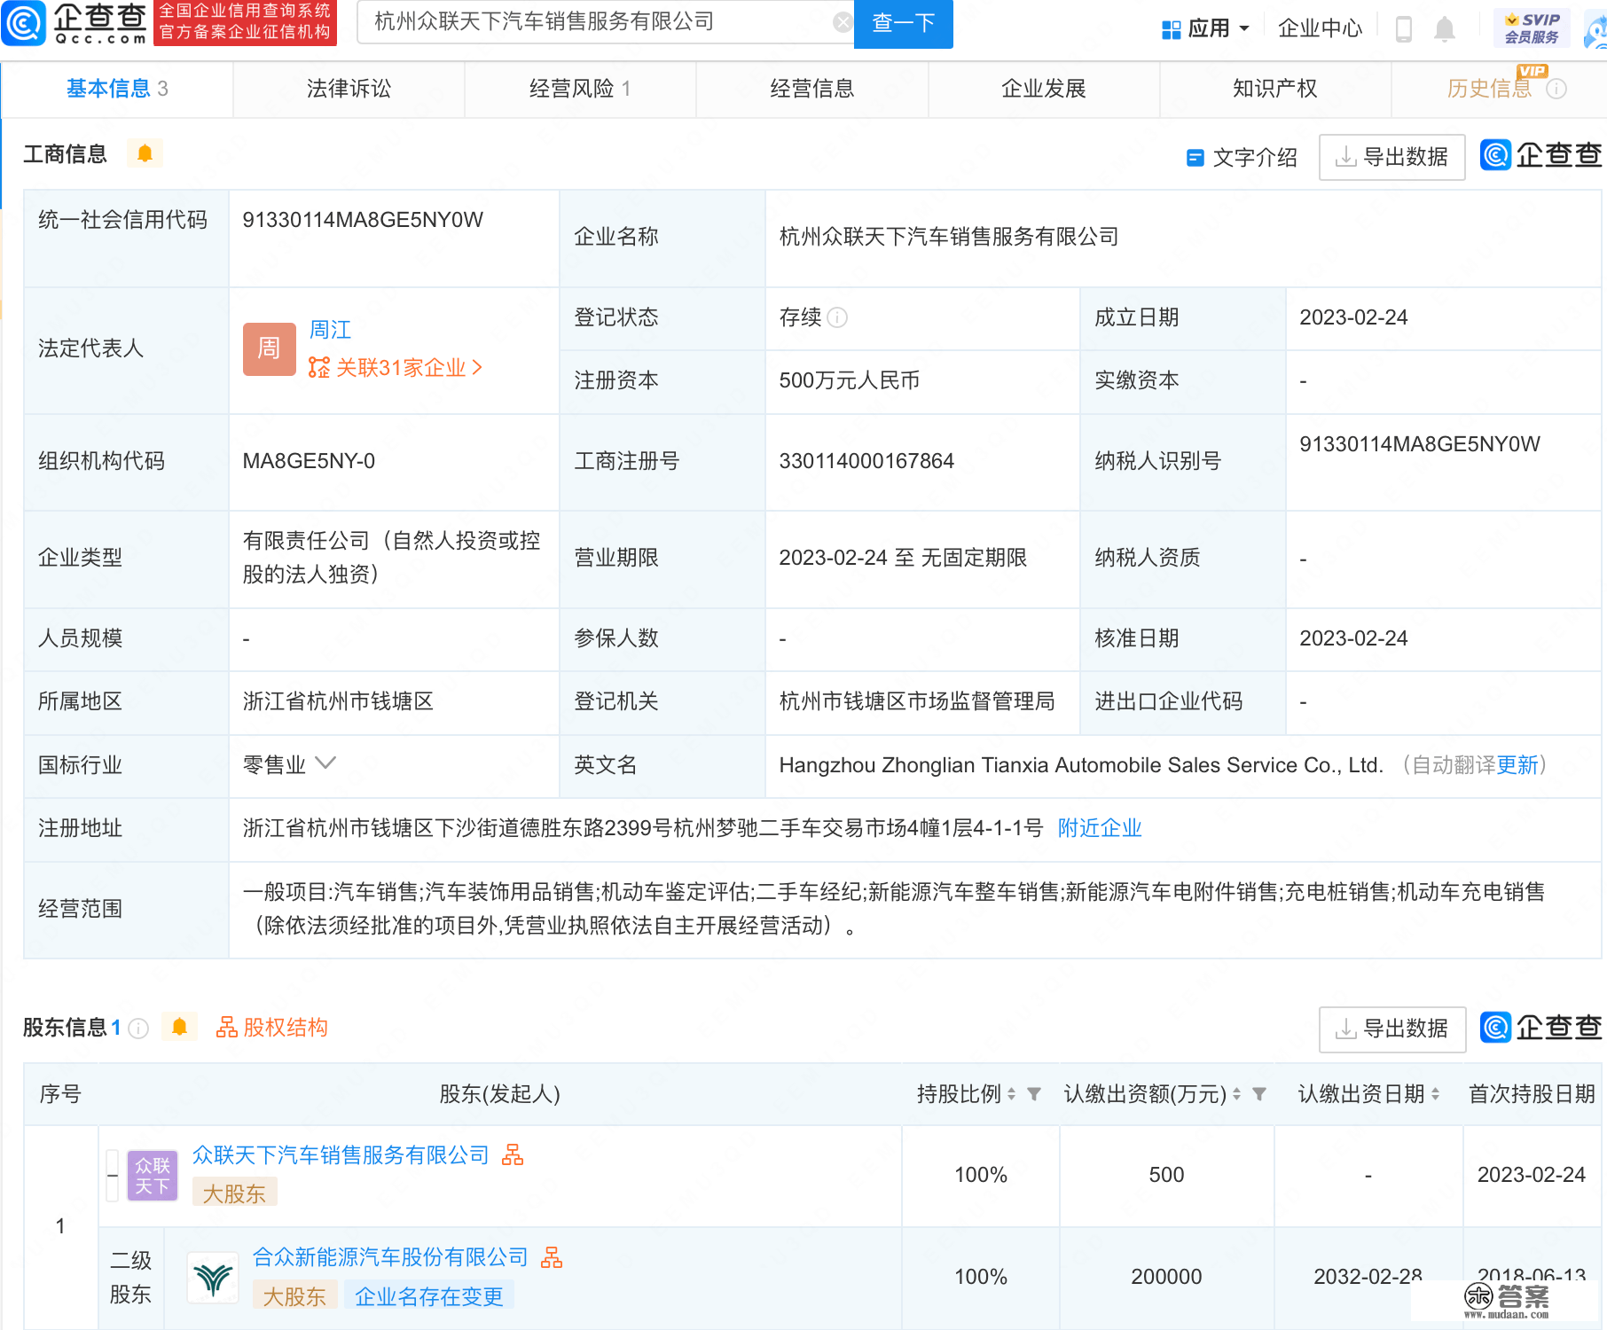The image size is (1607, 1330).
Task: Switch to 企业发展 tab
Action: click(x=1044, y=89)
